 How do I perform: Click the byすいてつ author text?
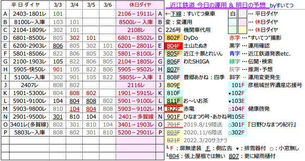(281, 5)
